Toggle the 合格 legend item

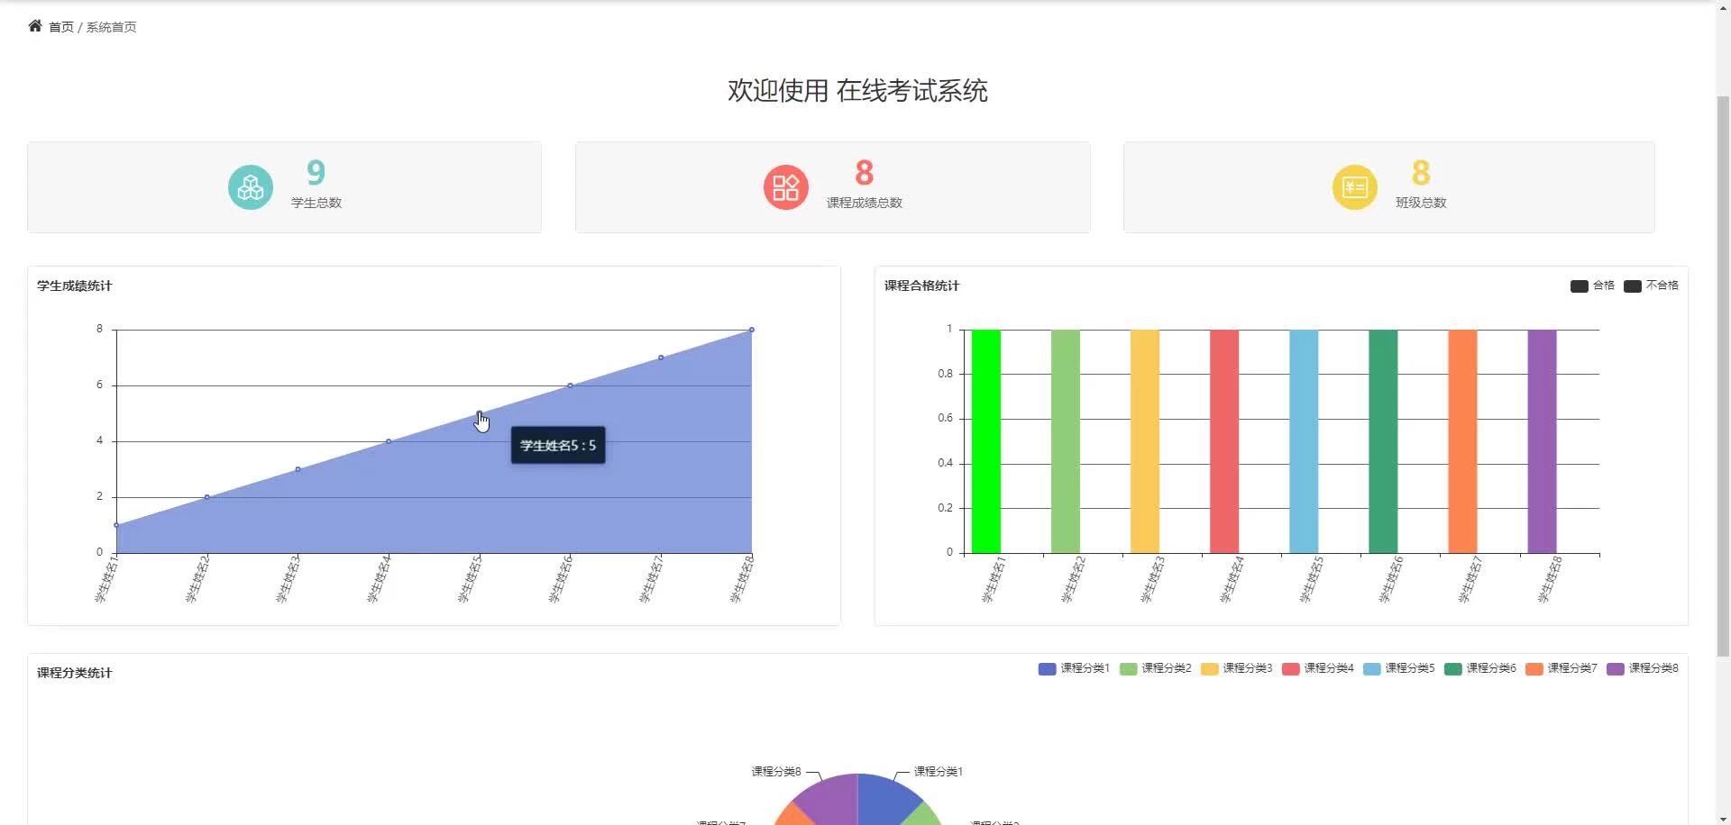(x=1592, y=286)
